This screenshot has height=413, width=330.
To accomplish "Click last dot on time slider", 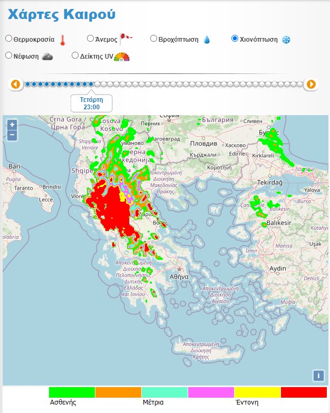I will (x=299, y=85).
